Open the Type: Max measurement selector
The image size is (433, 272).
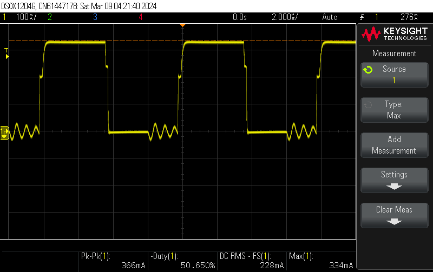pyautogui.click(x=395, y=110)
